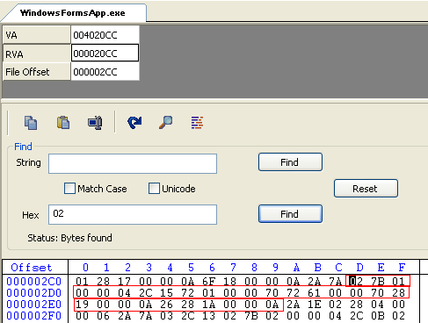Click byte 1E in row 000002E0
The image size is (428, 323).
point(315,305)
